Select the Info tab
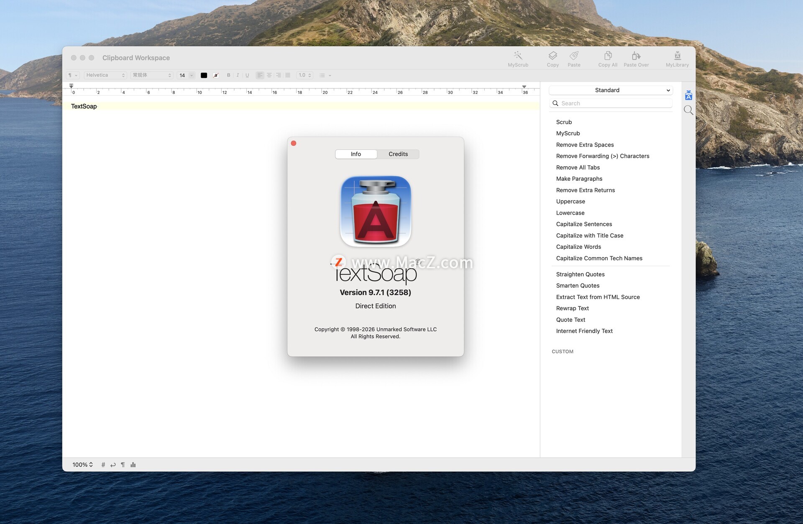 [x=355, y=154]
